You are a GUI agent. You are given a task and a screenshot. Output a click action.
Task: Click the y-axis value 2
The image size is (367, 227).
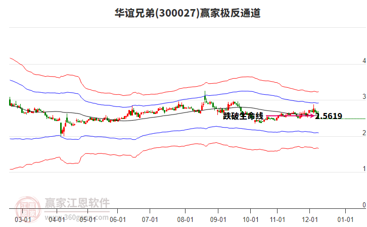click(x=364, y=133)
